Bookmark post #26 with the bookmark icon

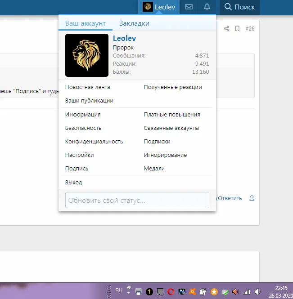(237, 29)
